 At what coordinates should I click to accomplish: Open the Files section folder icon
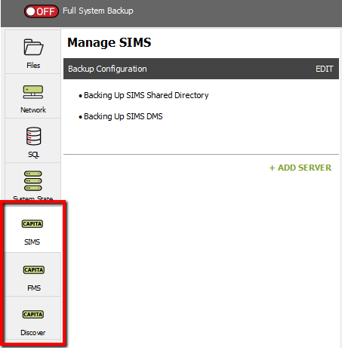click(33, 47)
